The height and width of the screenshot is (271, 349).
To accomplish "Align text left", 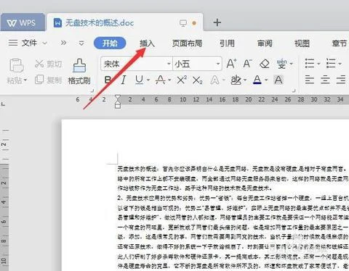I will tap(310, 80).
